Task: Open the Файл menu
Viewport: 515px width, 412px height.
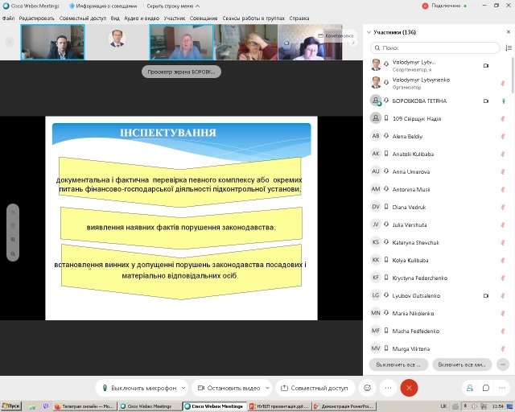Action: [x=8, y=18]
